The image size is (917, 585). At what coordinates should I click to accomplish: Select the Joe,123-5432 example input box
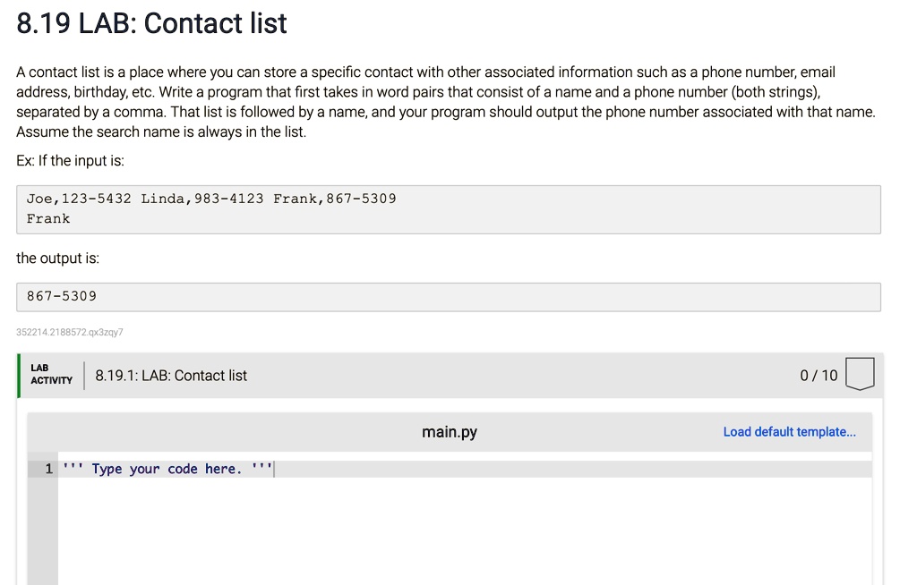pos(212,198)
